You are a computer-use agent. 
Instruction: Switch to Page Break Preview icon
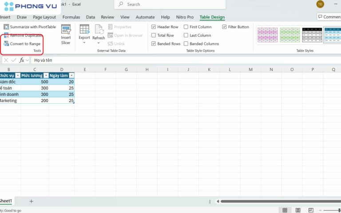[x=311, y=210]
